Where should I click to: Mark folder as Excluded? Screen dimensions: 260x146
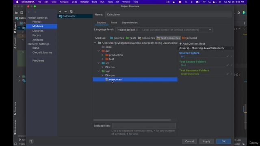coord(189,38)
